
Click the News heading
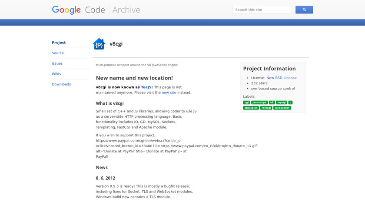coord(102,168)
